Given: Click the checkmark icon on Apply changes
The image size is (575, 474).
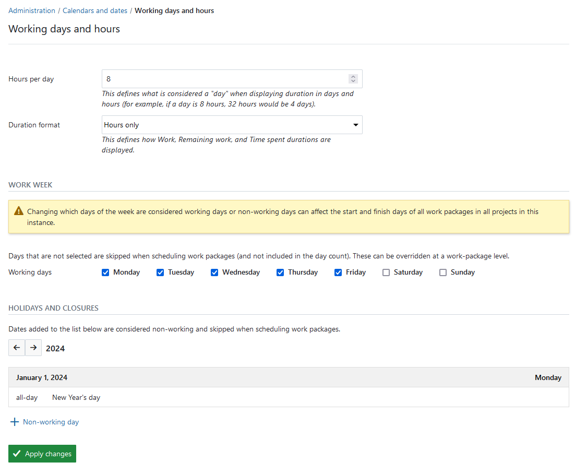Looking at the screenshot, I should coord(17,453).
